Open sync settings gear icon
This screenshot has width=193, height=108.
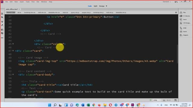click(176, 2)
